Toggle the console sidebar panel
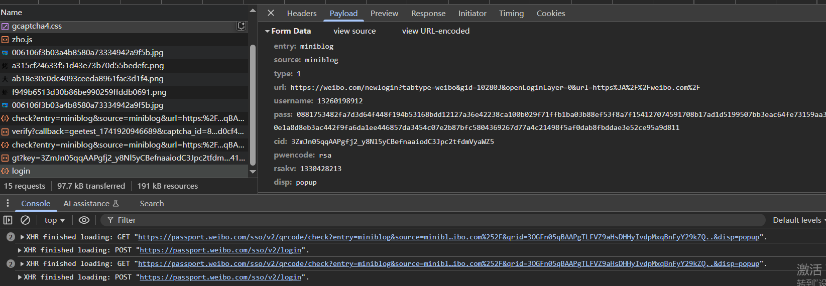This screenshot has width=826, height=286. click(8, 220)
